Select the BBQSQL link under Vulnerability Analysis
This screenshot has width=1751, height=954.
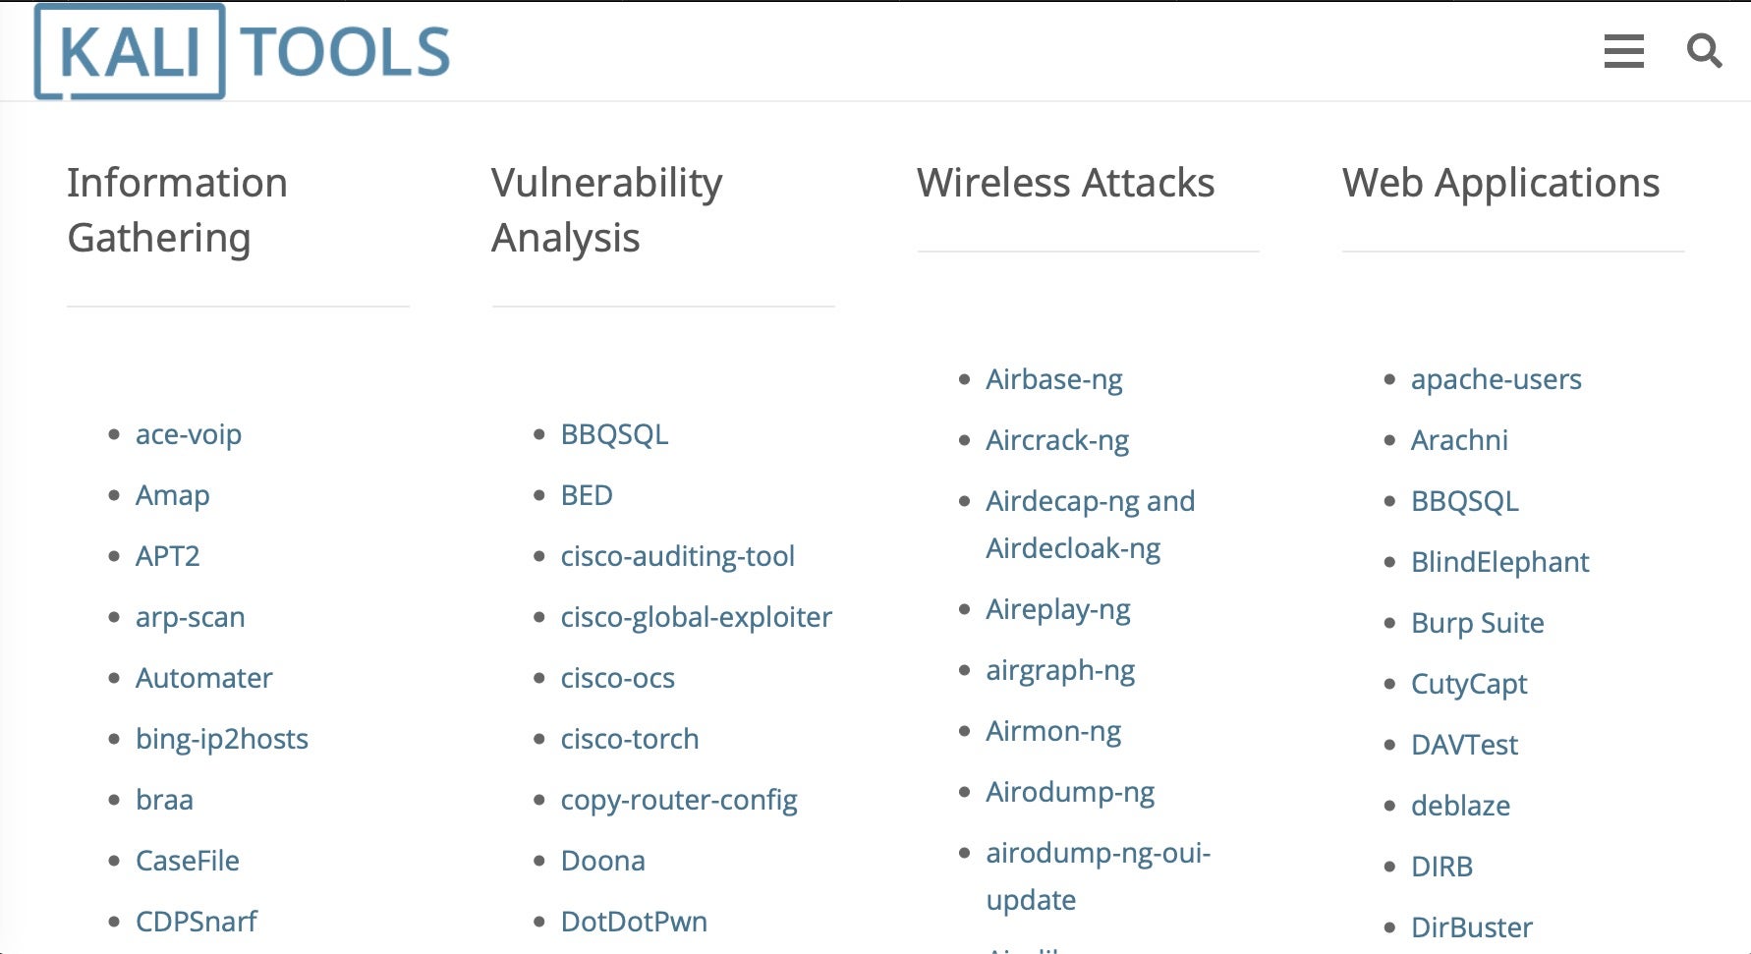coord(614,434)
